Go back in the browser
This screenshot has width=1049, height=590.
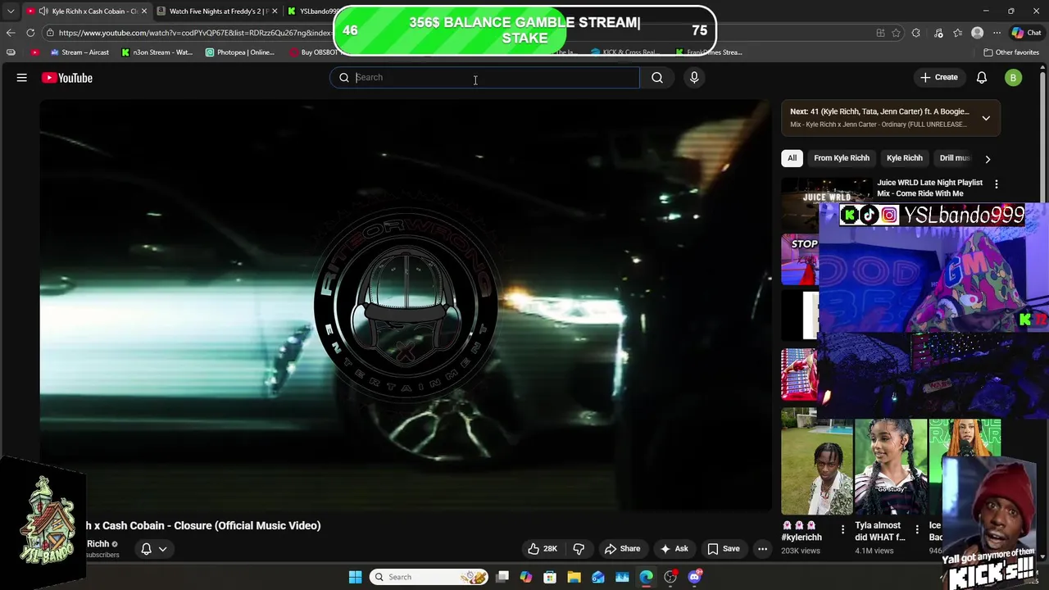(10, 33)
